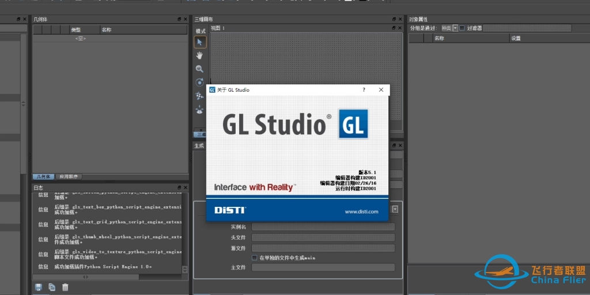The image size is (590, 295).
Task: Close the 日志 log panel
Action: 185,187
